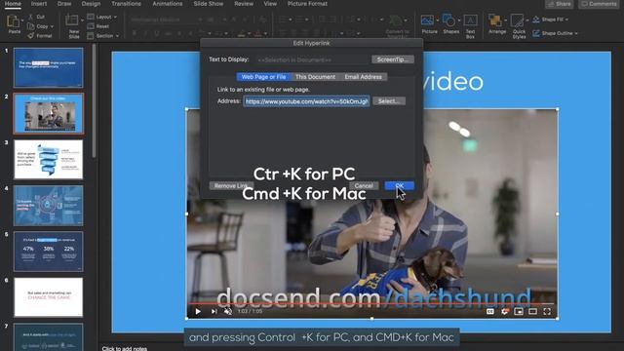Select Email Address tab in dialog
Image resolution: width=624 pixels, height=351 pixels.
(x=363, y=77)
